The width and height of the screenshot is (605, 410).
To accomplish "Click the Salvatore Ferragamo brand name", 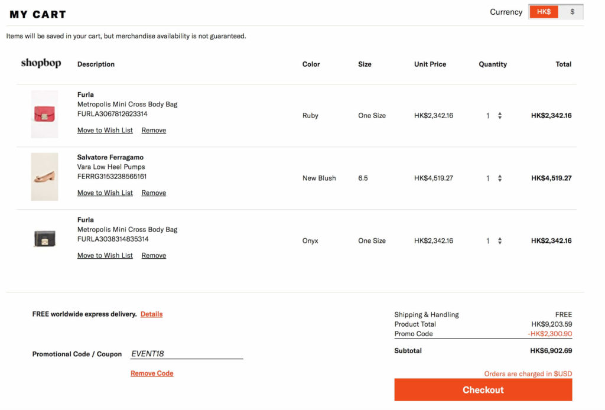I will 110,157.
